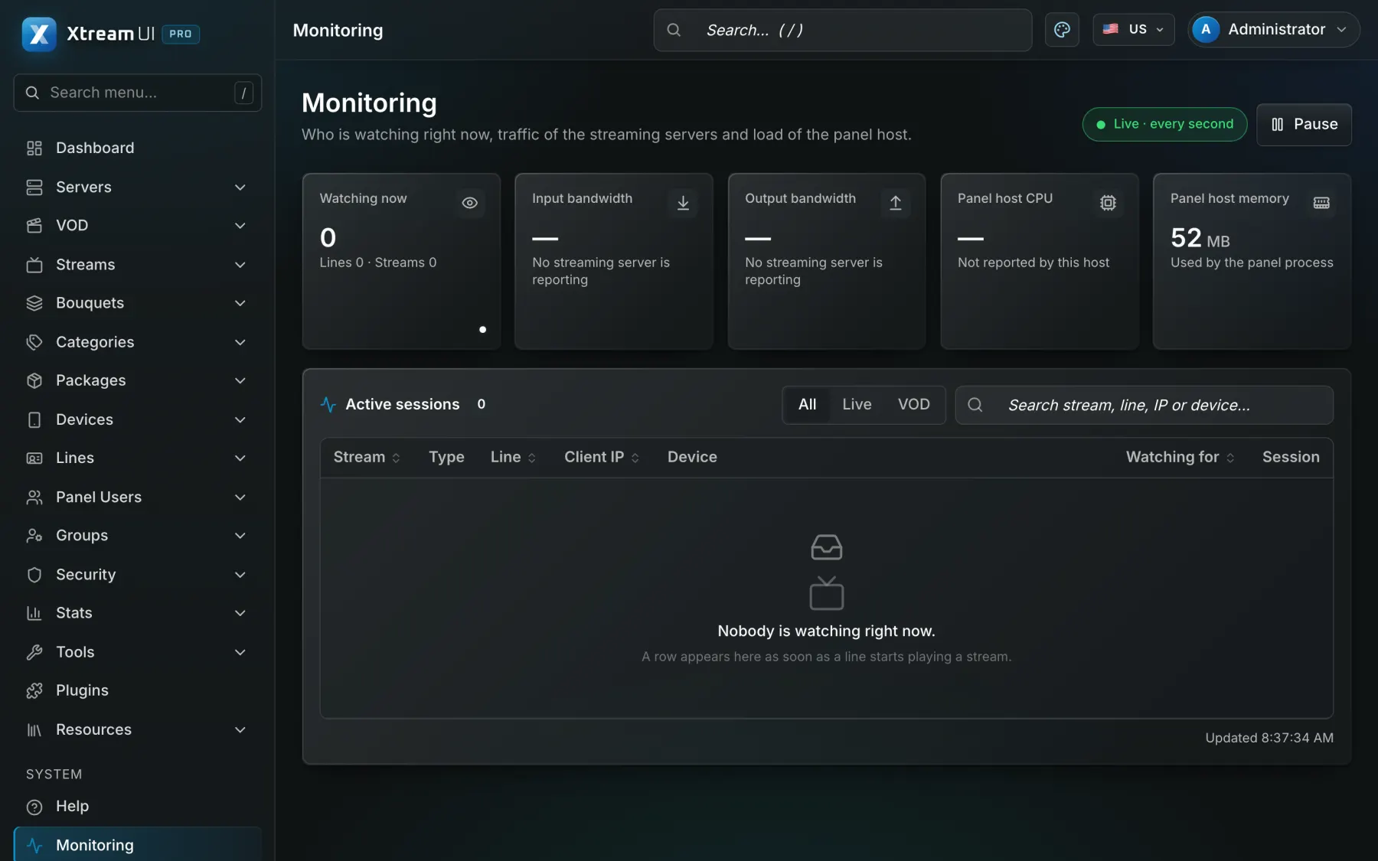Sort table by Client IP column
This screenshot has width=1378, height=861.
click(602, 457)
